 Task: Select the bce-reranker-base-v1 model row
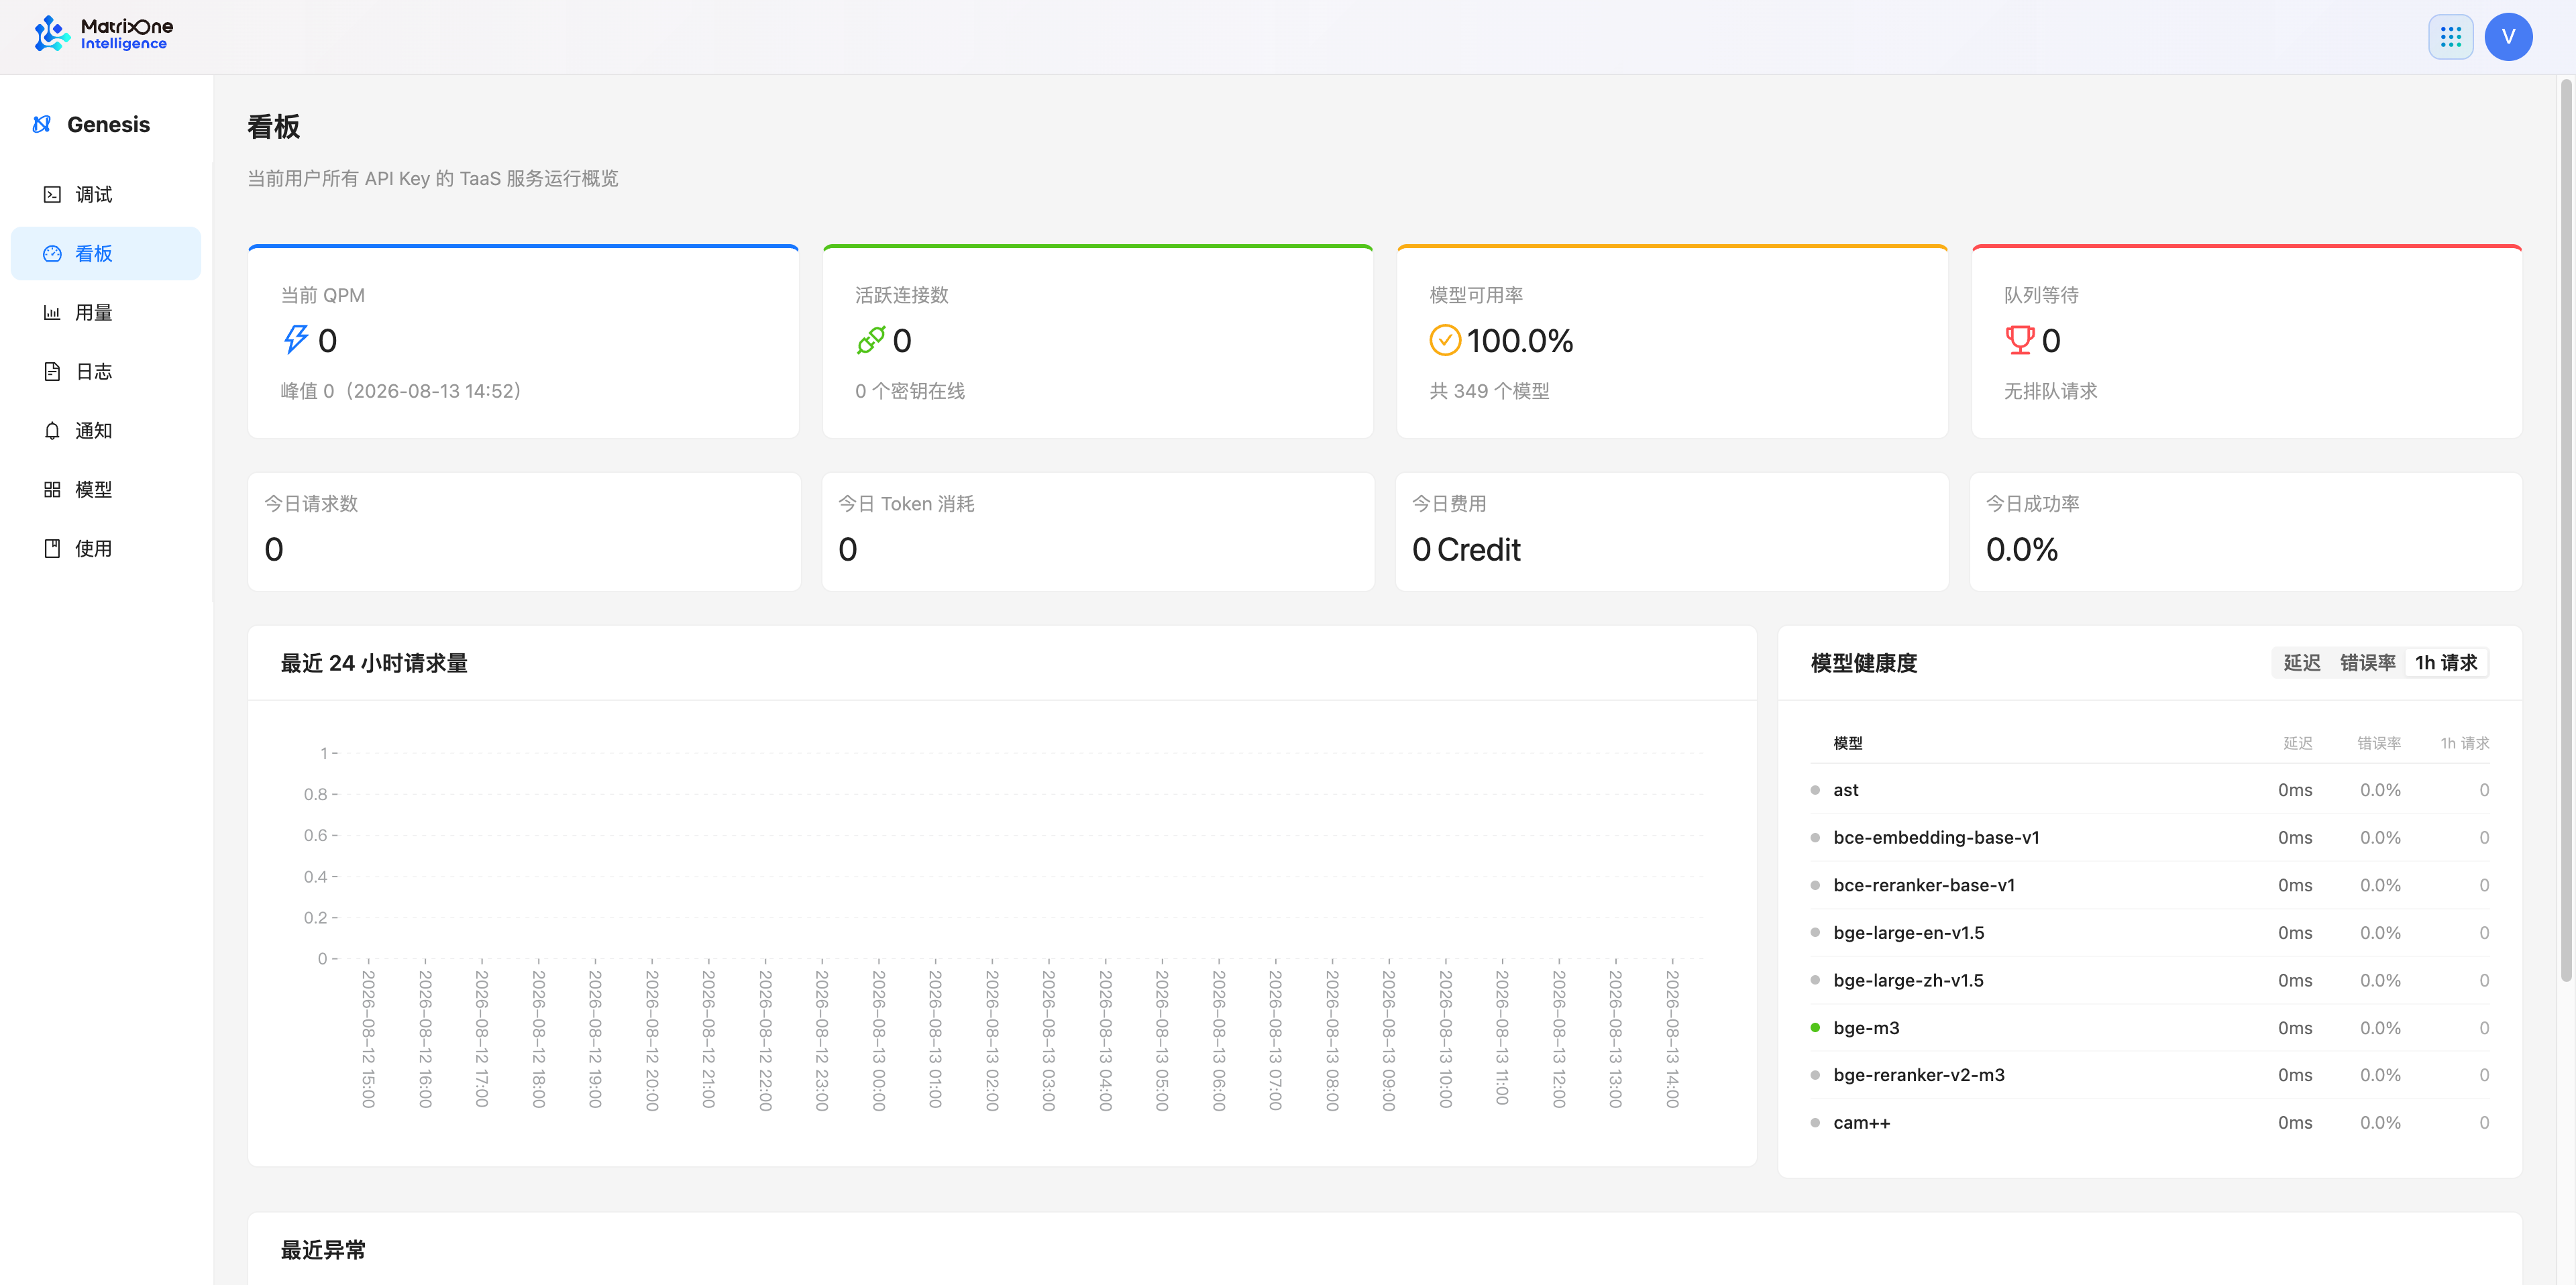coord(2150,885)
